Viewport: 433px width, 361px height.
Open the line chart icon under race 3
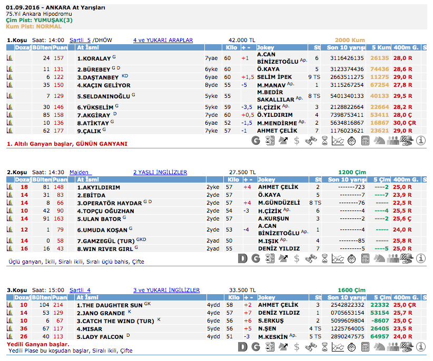[x=338, y=347]
